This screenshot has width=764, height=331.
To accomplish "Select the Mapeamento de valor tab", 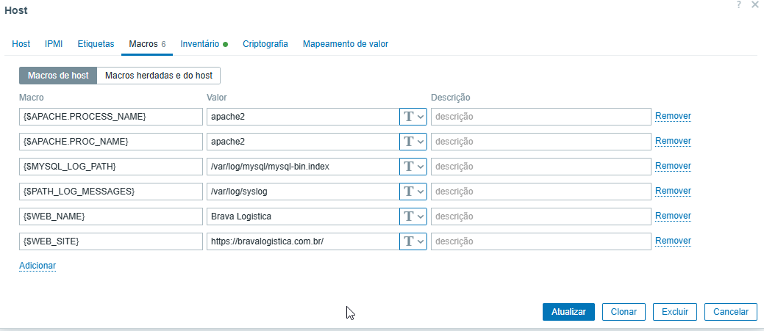I will click(345, 44).
